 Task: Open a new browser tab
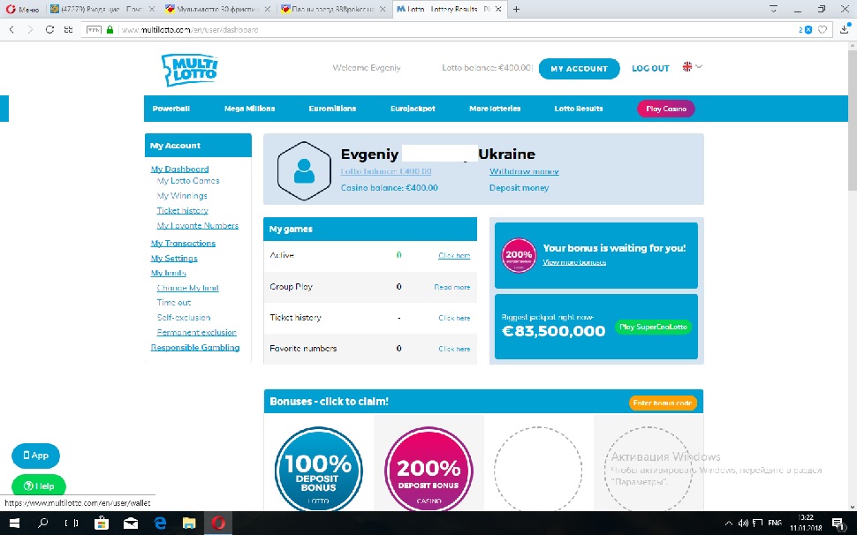[516, 10]
